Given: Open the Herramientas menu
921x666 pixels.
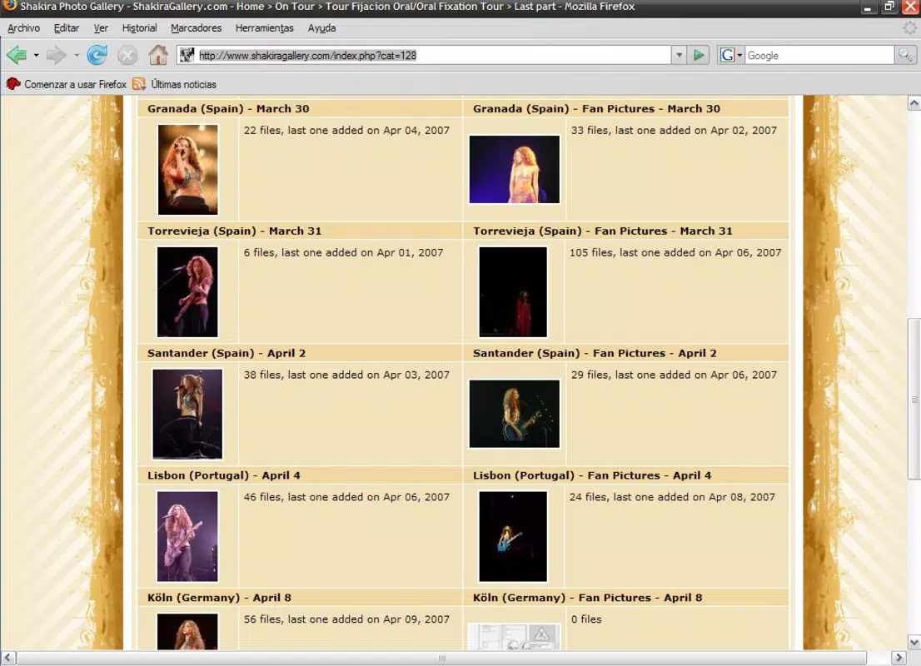Looking at the screenshot, I should tap(264, 27).
